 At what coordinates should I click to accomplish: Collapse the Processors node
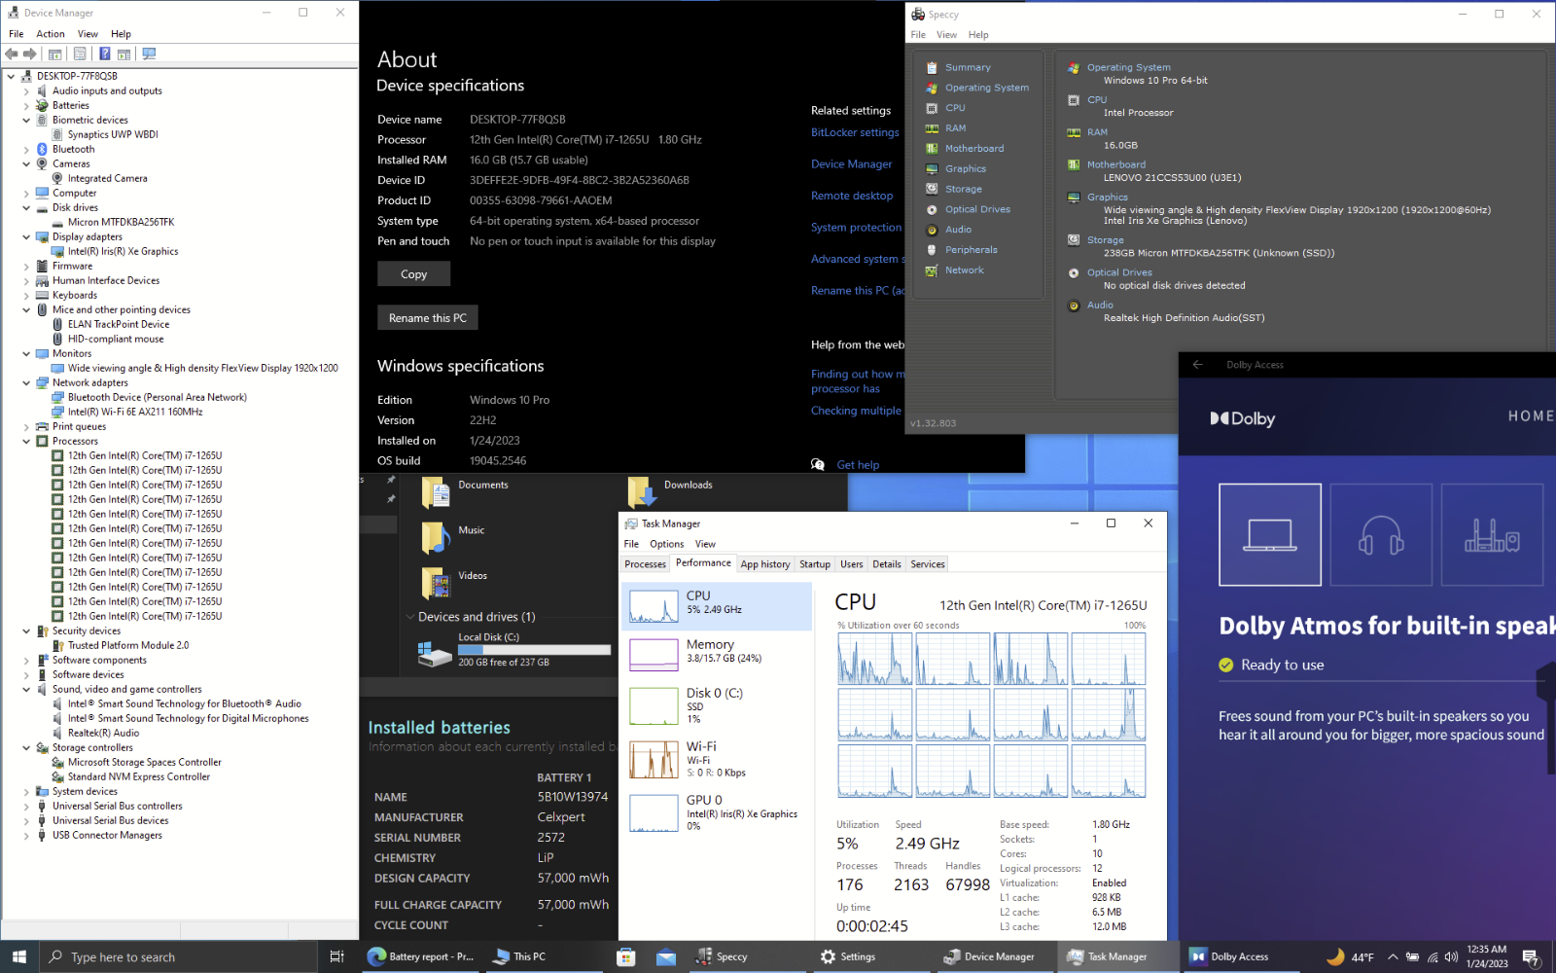point(26,442)
